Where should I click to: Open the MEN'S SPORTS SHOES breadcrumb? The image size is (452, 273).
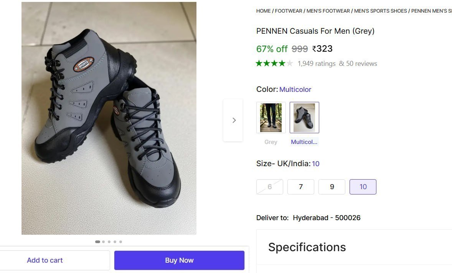[x=380, y=11]
